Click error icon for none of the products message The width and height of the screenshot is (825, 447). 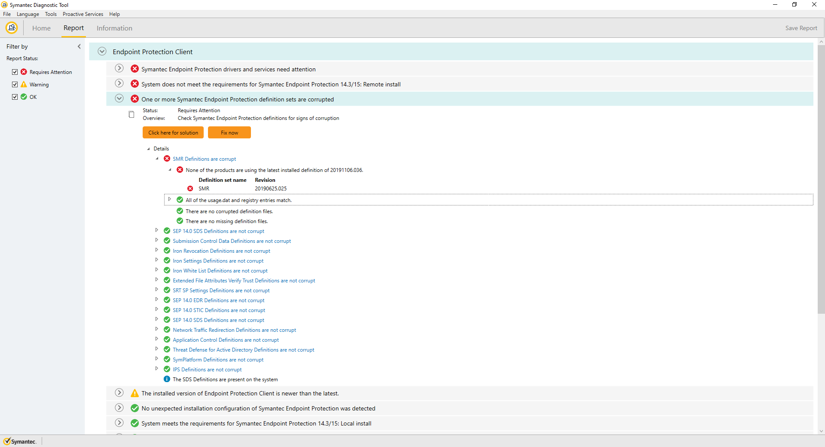coord(180,170)
